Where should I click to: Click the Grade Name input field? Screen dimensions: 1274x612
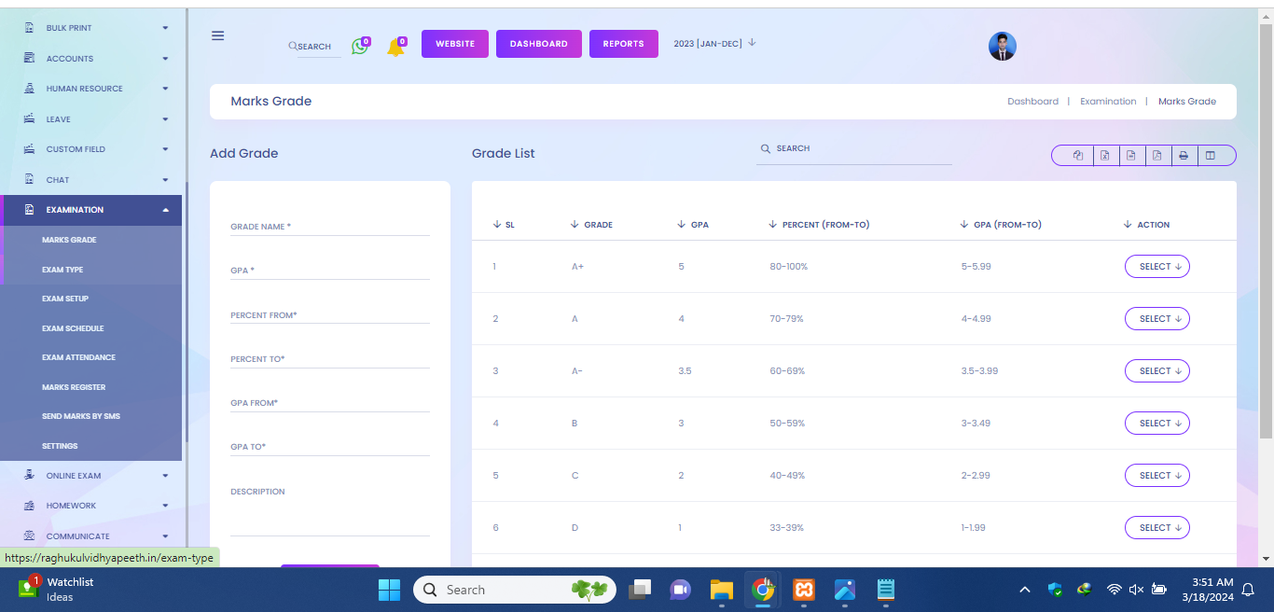click(329, 227)
